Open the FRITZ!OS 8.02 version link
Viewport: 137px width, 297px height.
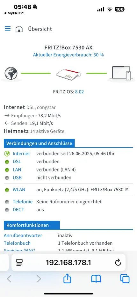tap(79, 92)
